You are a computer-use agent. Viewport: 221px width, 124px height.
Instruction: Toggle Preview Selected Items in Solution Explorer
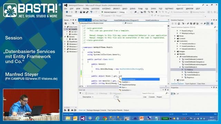pos(208,24)
